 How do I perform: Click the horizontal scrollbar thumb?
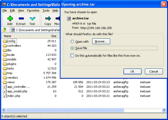click(x=65, y=110)
